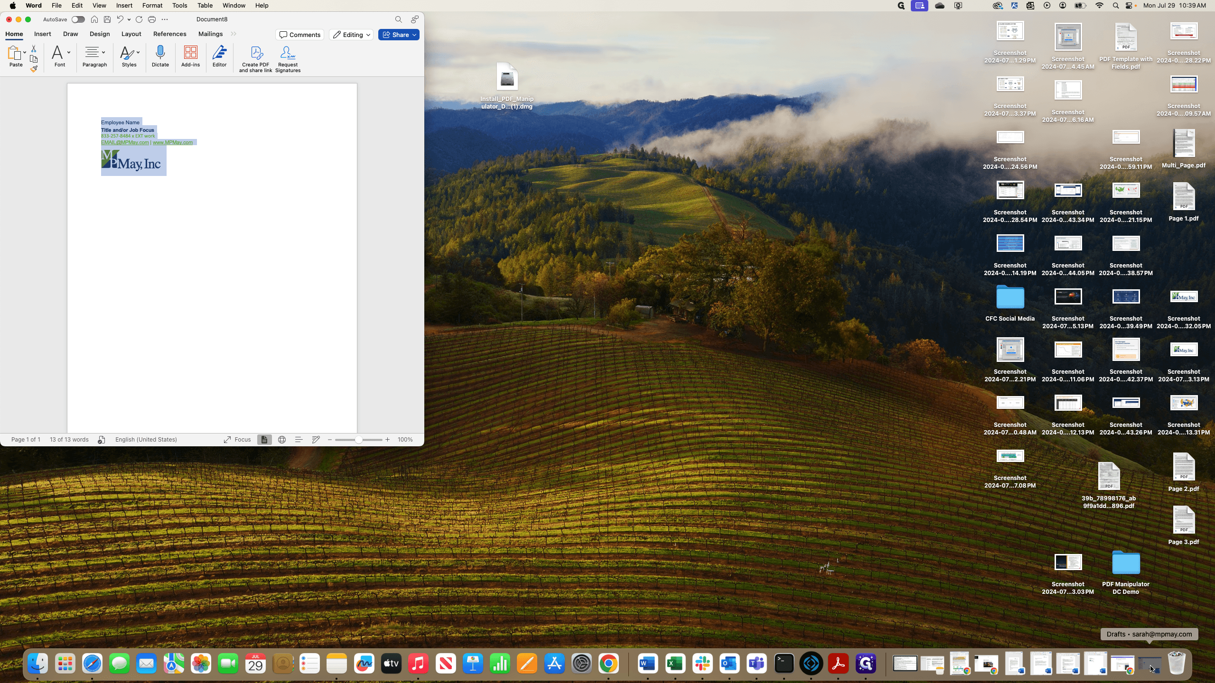Click the 100% zoom level value
Image resolution: width=1215 pixels, height=683 pixels.
click(x=405, y=440)
